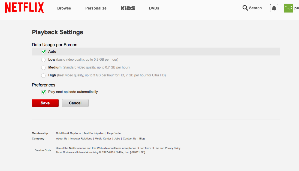Click the Netflix logo
The image size is (299, 171).
tap(24, 8)
